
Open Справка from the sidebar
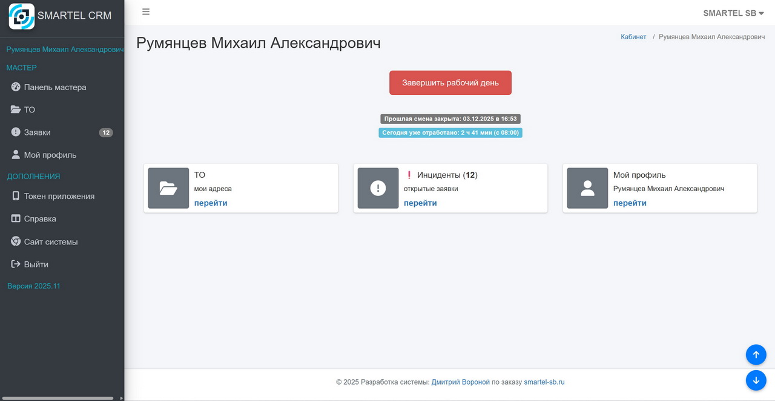click(40, 219)
